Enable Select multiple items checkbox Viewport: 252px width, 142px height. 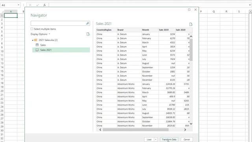point(32,29)
